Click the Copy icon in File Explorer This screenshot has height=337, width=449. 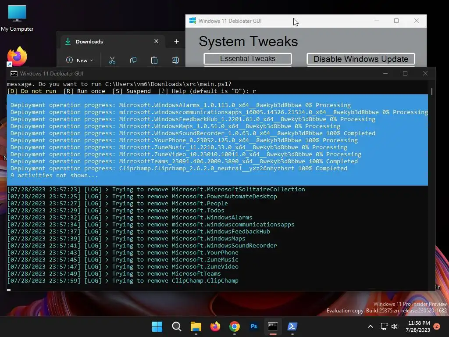(x=133, y=60)
